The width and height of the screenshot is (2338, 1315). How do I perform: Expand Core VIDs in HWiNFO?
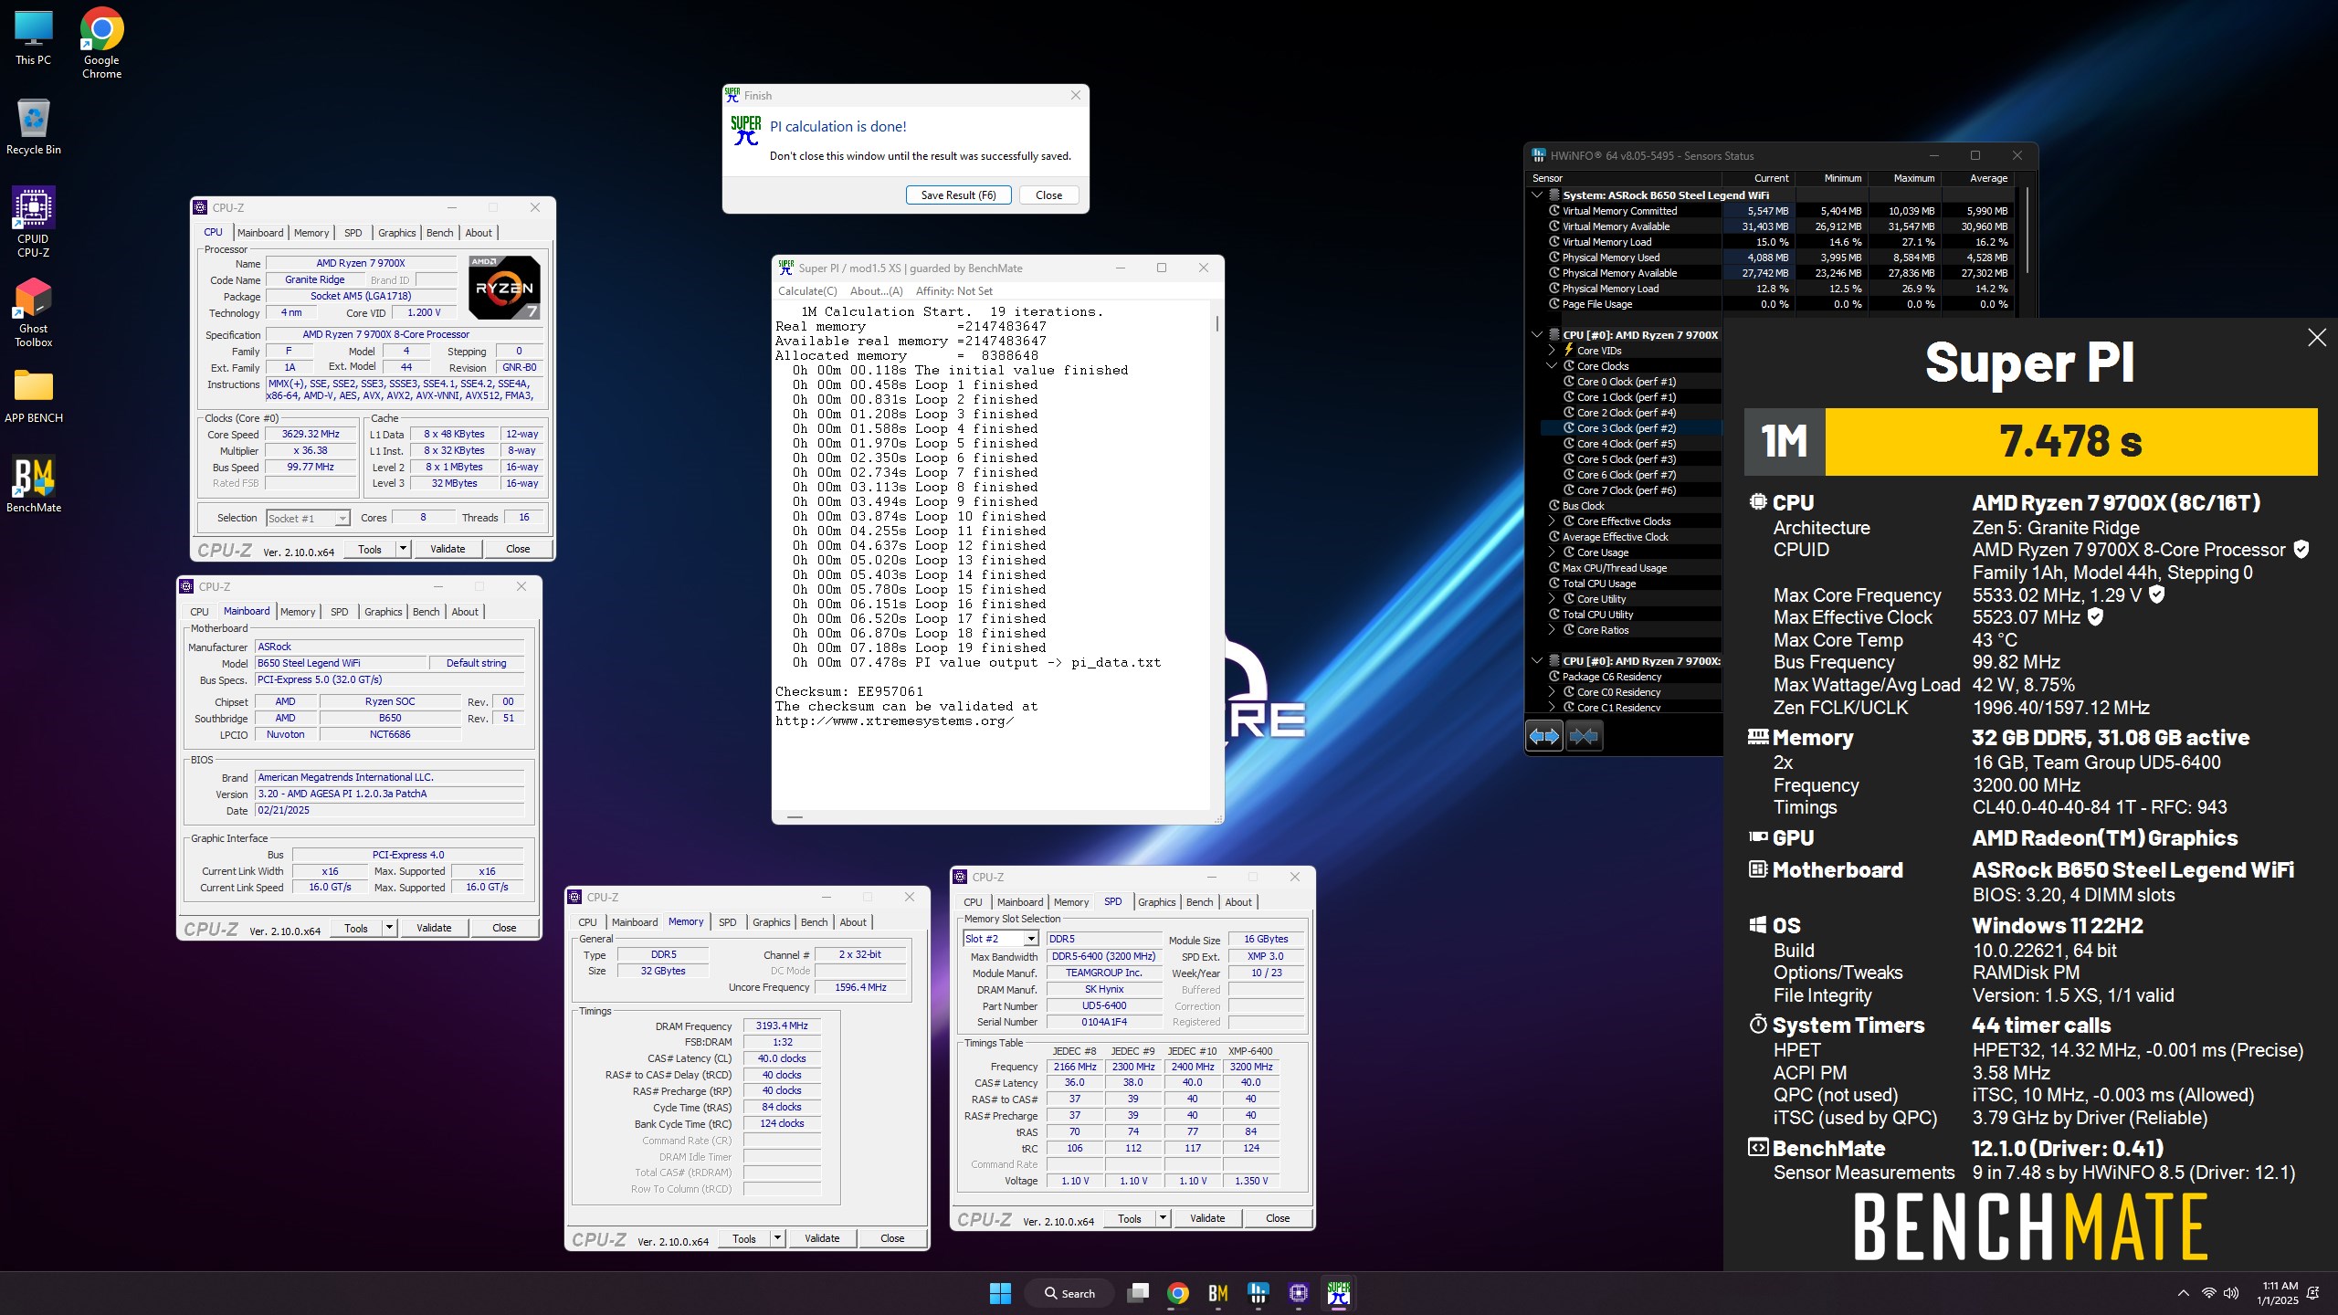(1552, 351)
